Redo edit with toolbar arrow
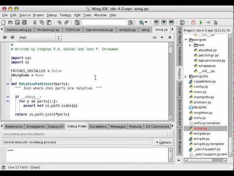The image size is (234, 176). pyautogui.click(x=67, y=22)
